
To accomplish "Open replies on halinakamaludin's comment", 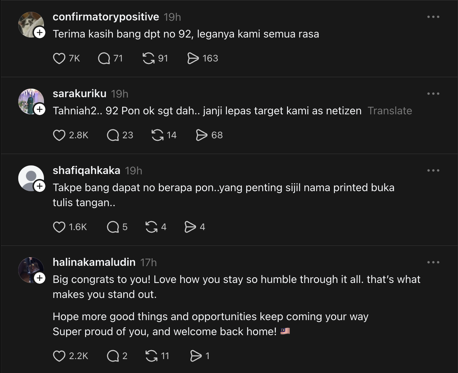I will click(x=113, y=356).
